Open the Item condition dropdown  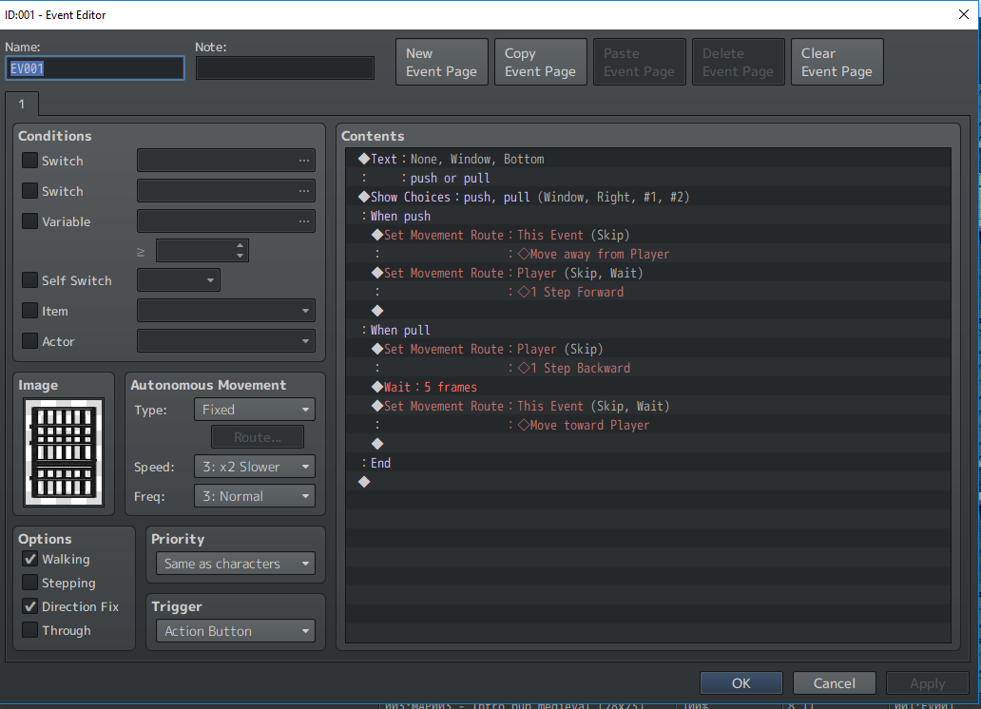pyautogui.click(x=226, y=311)
